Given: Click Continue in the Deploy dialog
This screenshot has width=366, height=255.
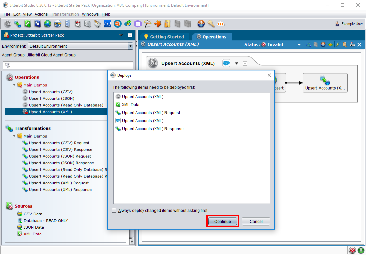Looking at the screenshot, I should click(222, 222).
